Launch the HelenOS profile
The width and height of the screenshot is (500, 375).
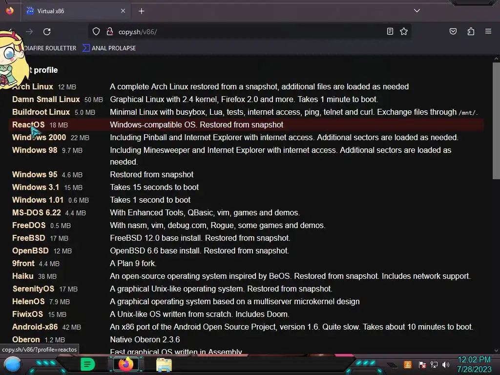click(x=28, y=302)
